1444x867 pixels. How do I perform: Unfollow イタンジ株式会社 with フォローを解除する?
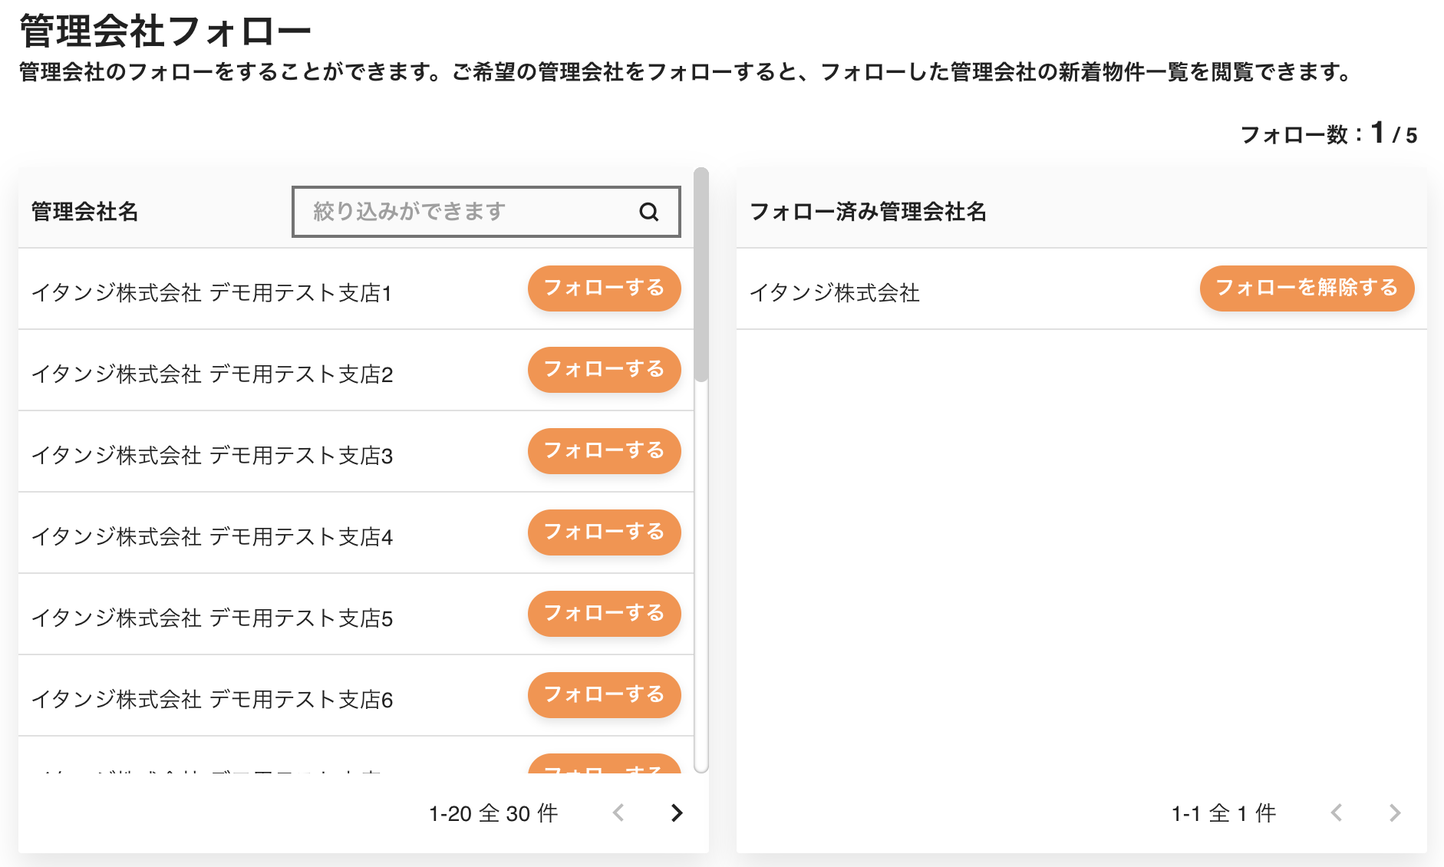click(1307, 288)
